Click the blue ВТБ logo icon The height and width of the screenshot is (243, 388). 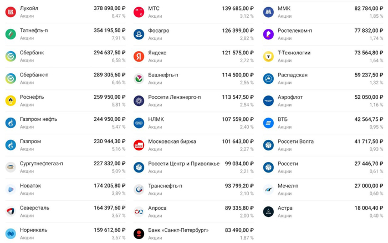tap(268, 123)
